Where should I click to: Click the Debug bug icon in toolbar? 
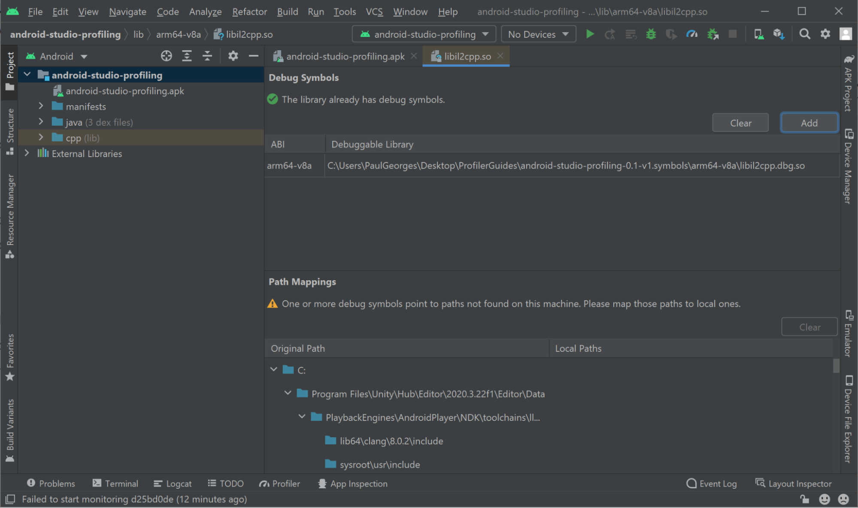[x=651, y=34]
